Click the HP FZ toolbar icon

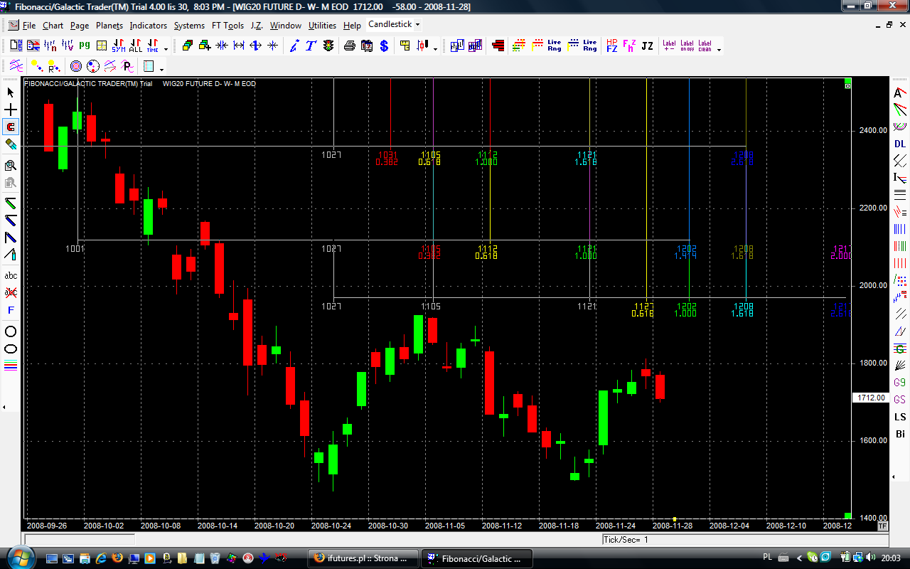tap(611, 46)
